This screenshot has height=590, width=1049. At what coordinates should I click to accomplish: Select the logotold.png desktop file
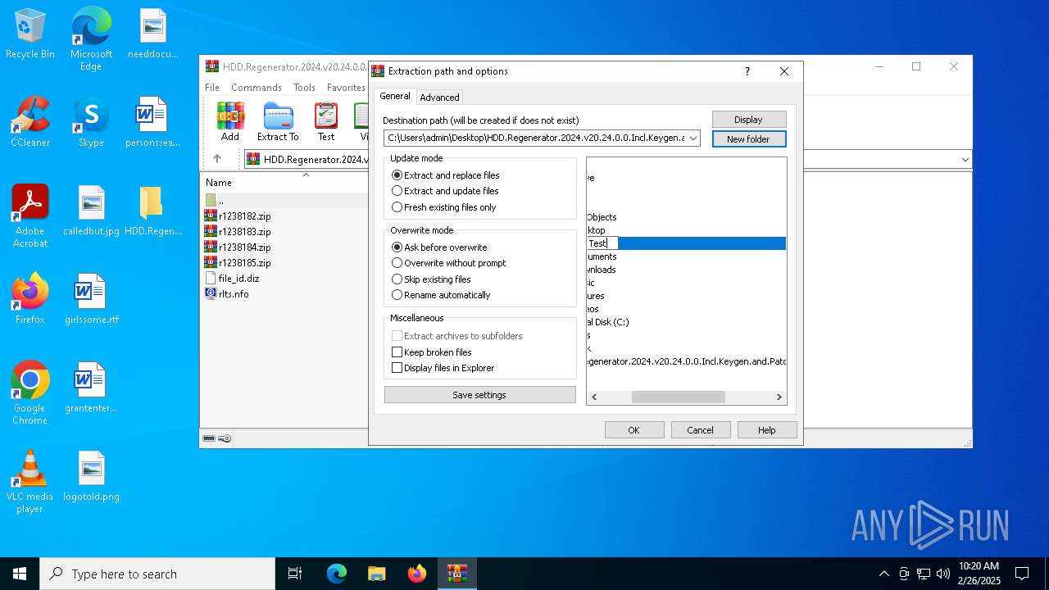click(x=91, y=476)
